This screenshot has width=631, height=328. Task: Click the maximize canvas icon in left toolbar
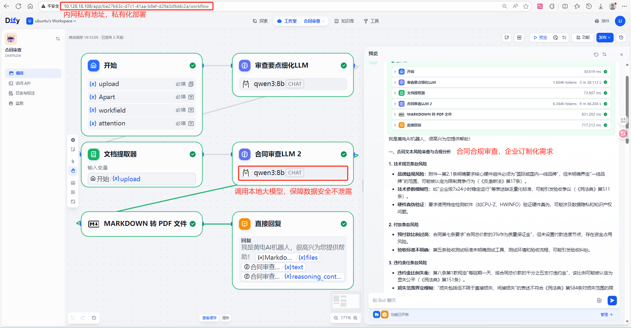click(x=73, y=202)
